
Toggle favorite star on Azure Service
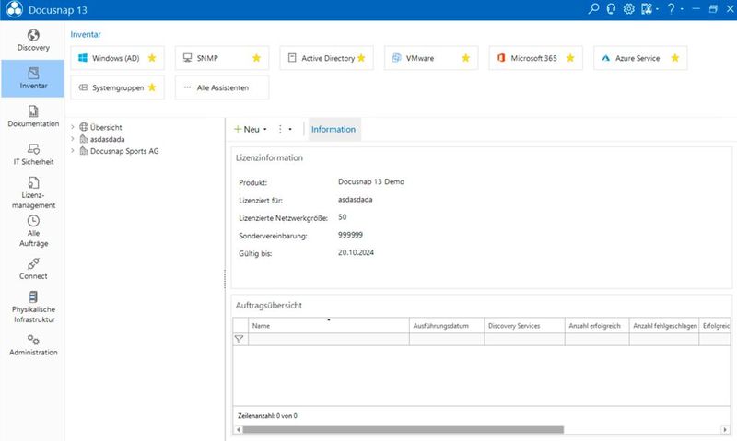click(675, 58)
